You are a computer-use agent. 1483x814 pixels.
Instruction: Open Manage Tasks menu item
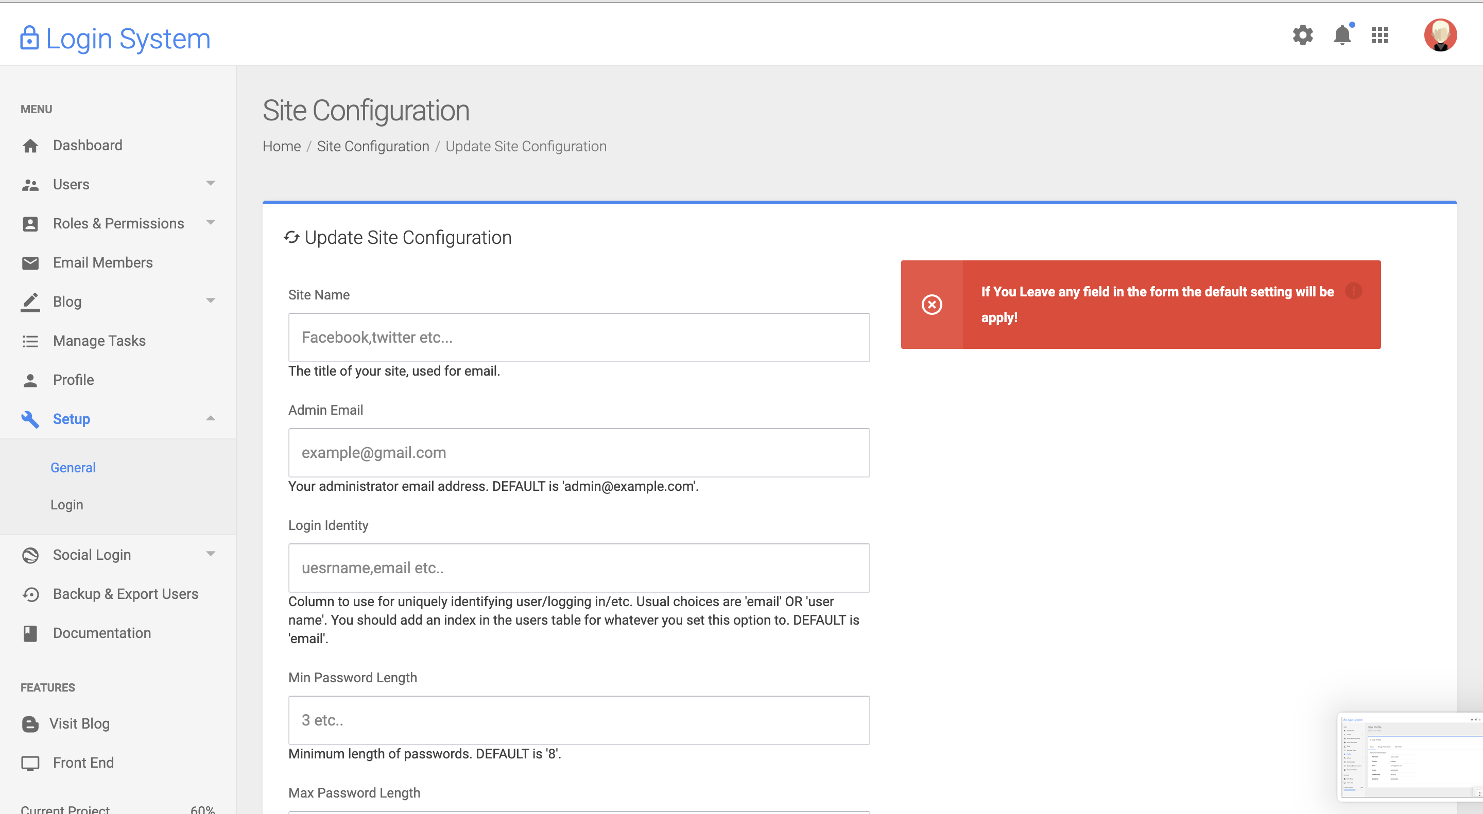coord(99,341)
